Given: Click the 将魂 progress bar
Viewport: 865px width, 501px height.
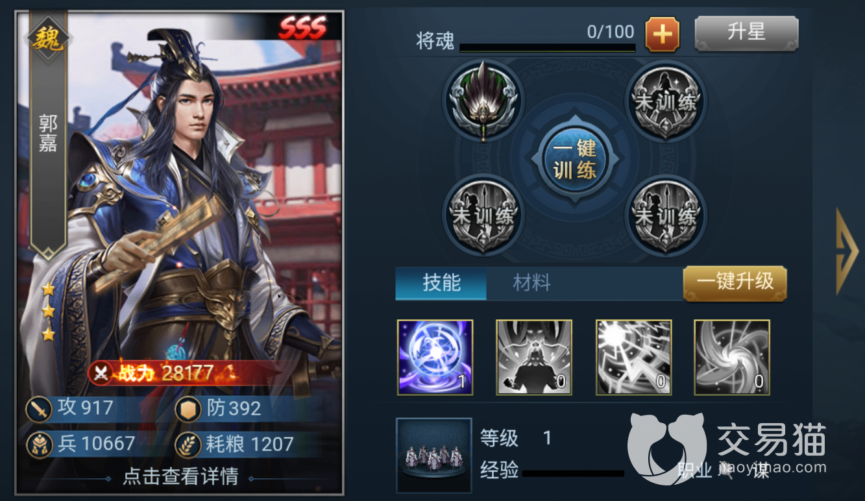Looking at the screenshot, I should click(x=547, y=48).
